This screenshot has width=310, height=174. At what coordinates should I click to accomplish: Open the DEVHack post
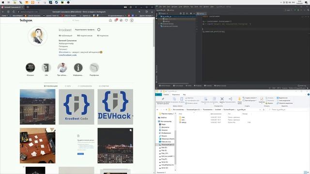pos(115,107)
